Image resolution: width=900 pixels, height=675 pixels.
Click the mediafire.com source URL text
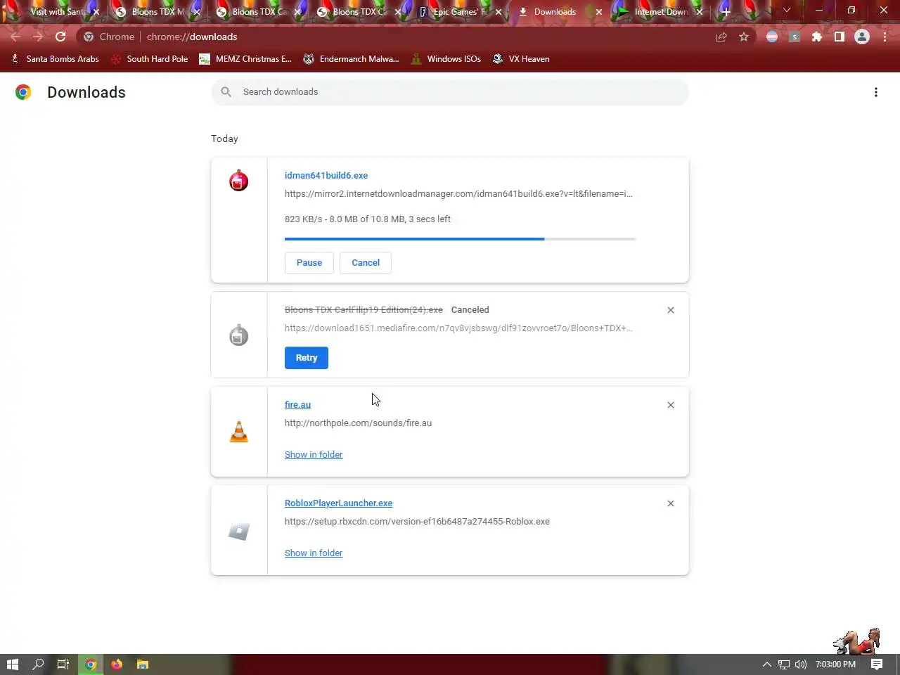458,328
